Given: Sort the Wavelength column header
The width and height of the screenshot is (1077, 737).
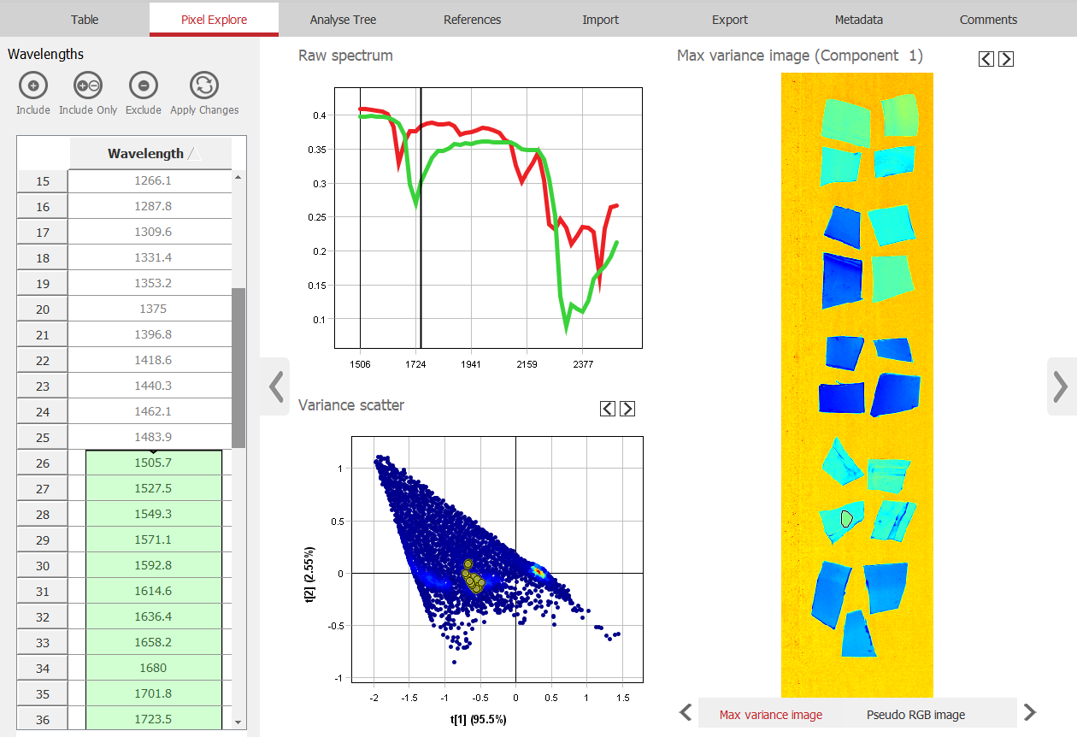Looking at the screenshot, I should (x=150, y=154).
